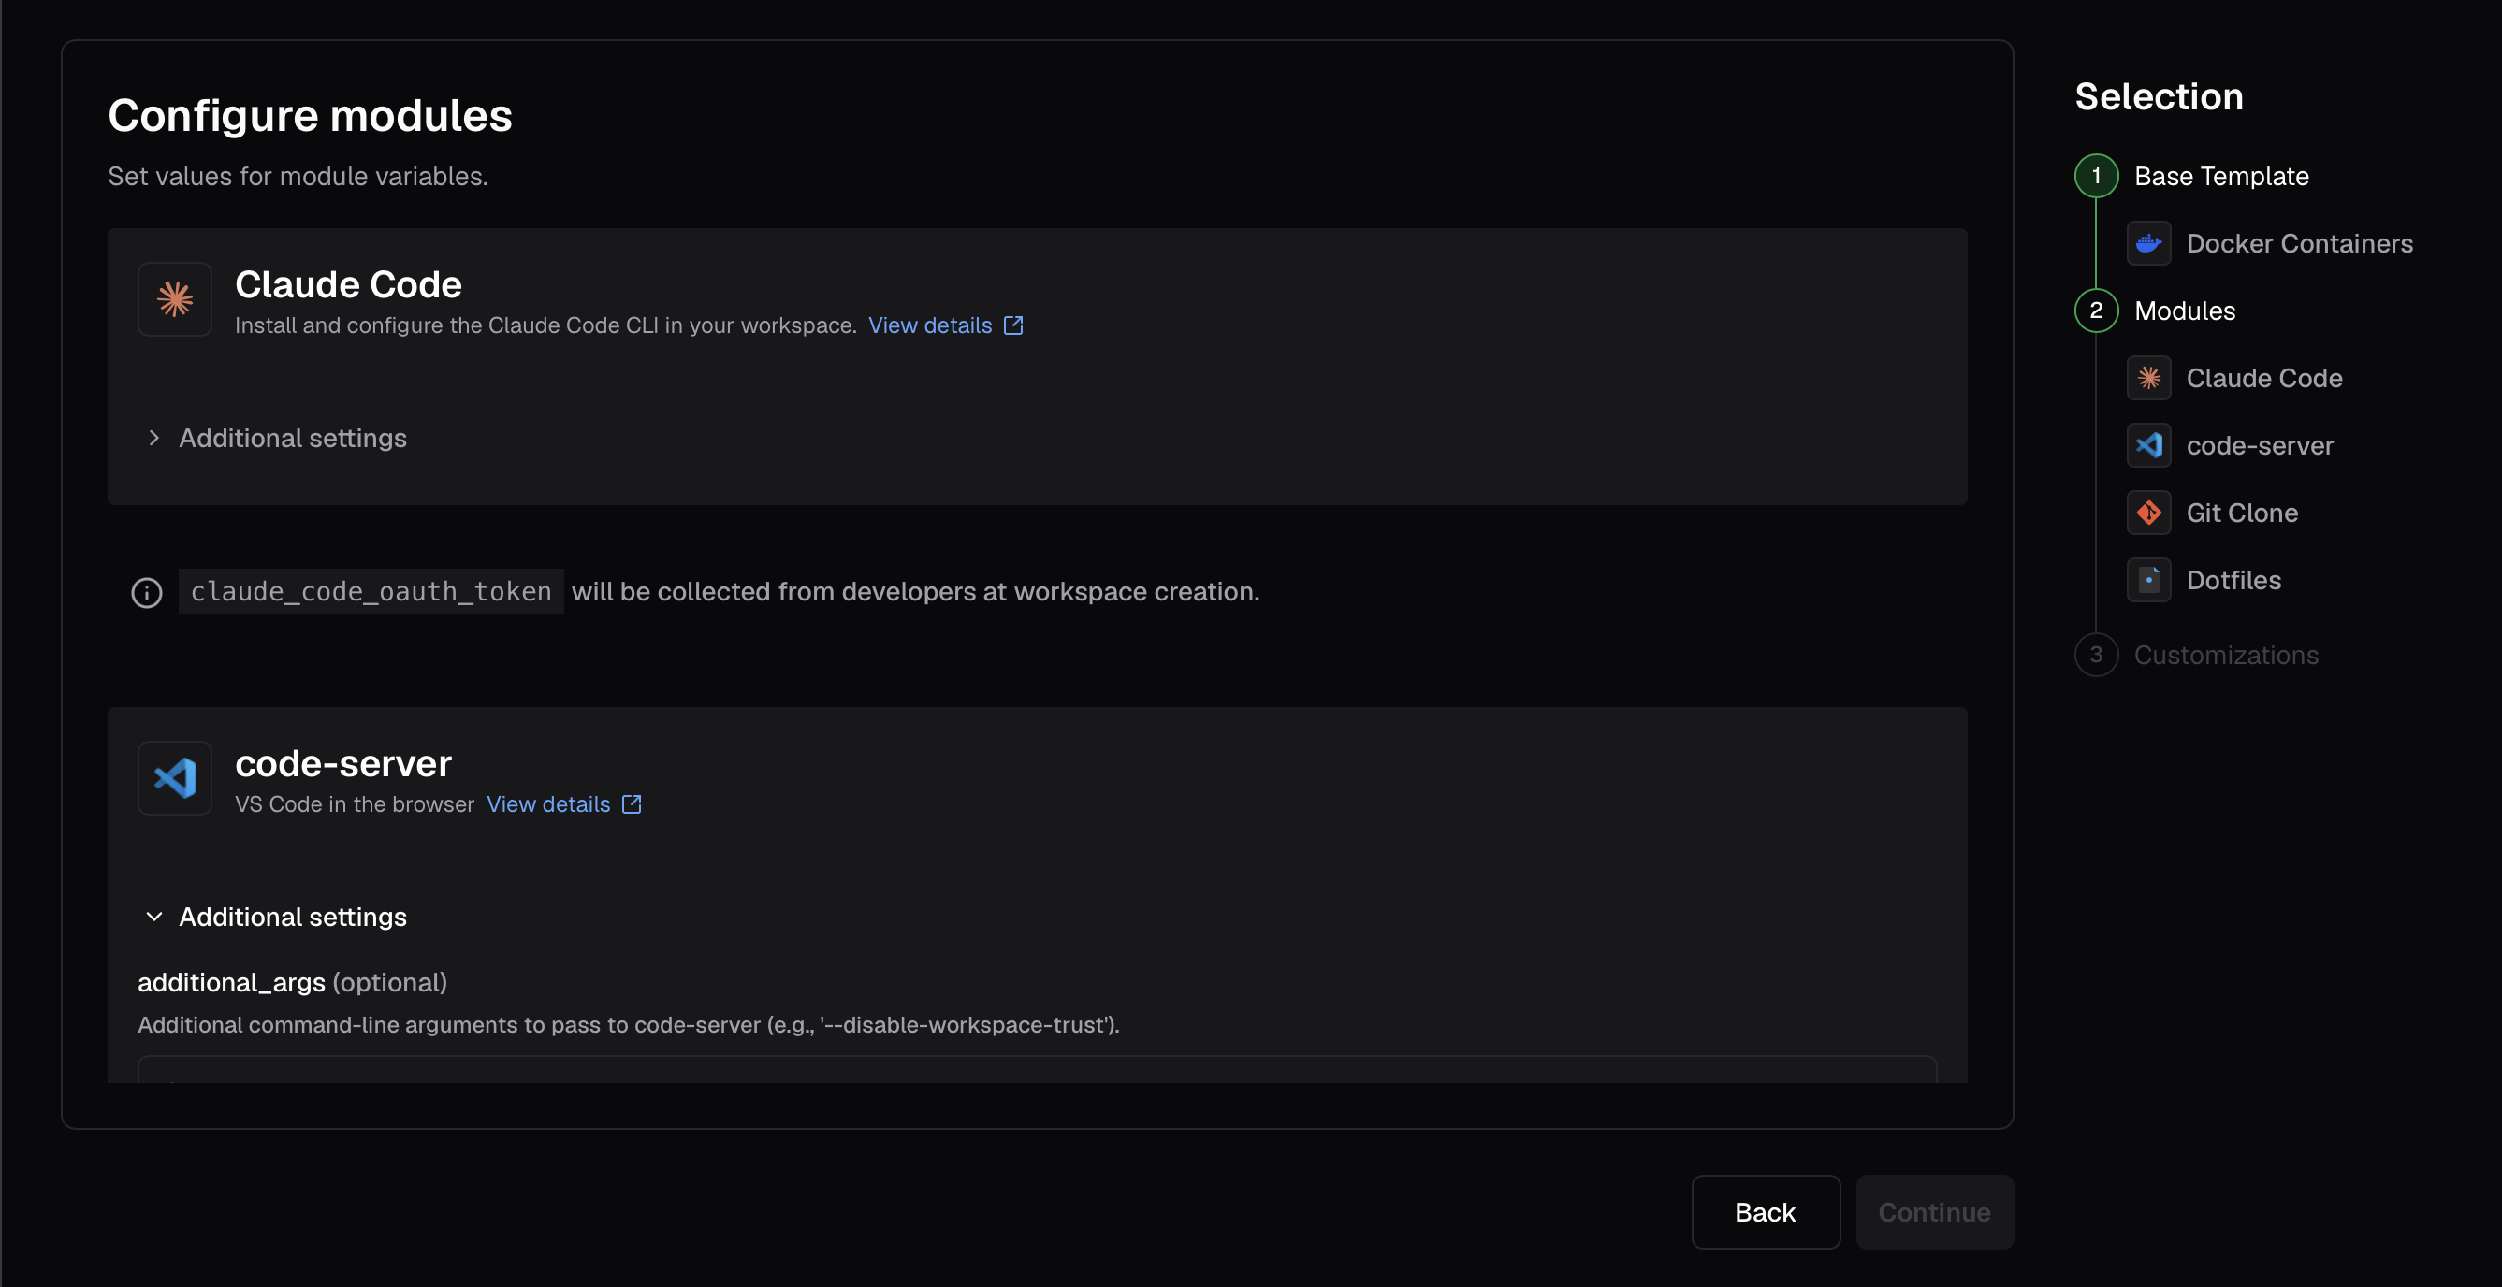Select step 1 circle for Base Template
This screenshot has width=2502, height=1287.
click(x=2096, y=176)
